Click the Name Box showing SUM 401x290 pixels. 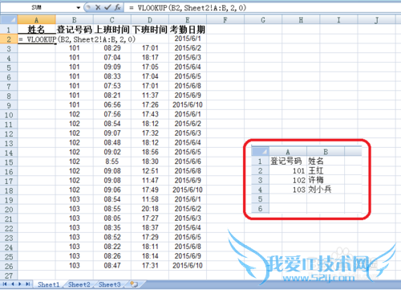(x=37, y=7)
